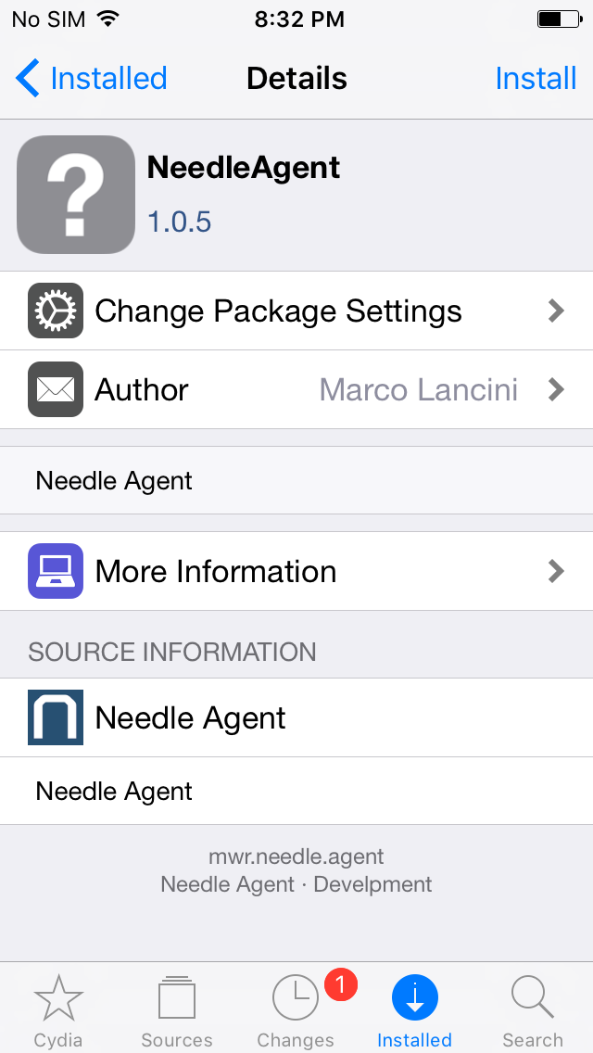The width and height of the screenshot is (593, 1053).
Task: Tap the NeedleAgent version 1.0.5 text
Action: (x=180, y=222)
